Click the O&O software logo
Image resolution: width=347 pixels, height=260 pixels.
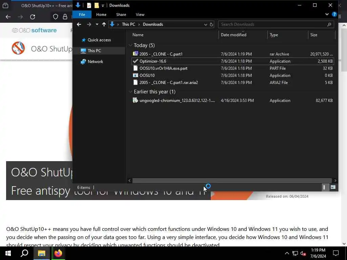[34, 30]
